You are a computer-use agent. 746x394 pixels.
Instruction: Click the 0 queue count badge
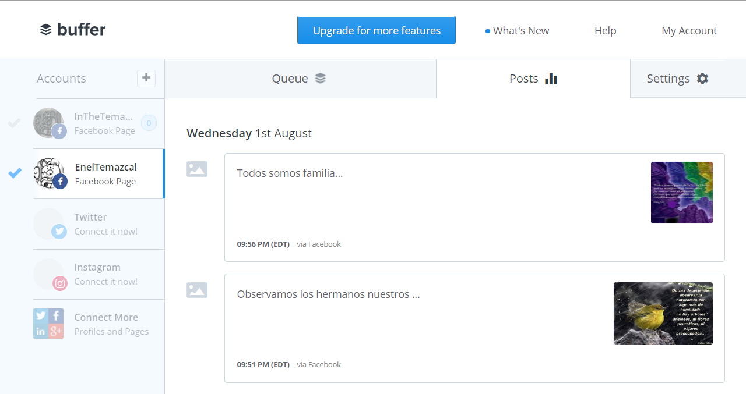149,123
